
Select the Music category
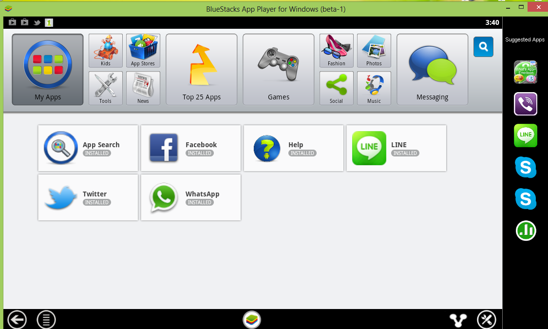pos(374,88)
